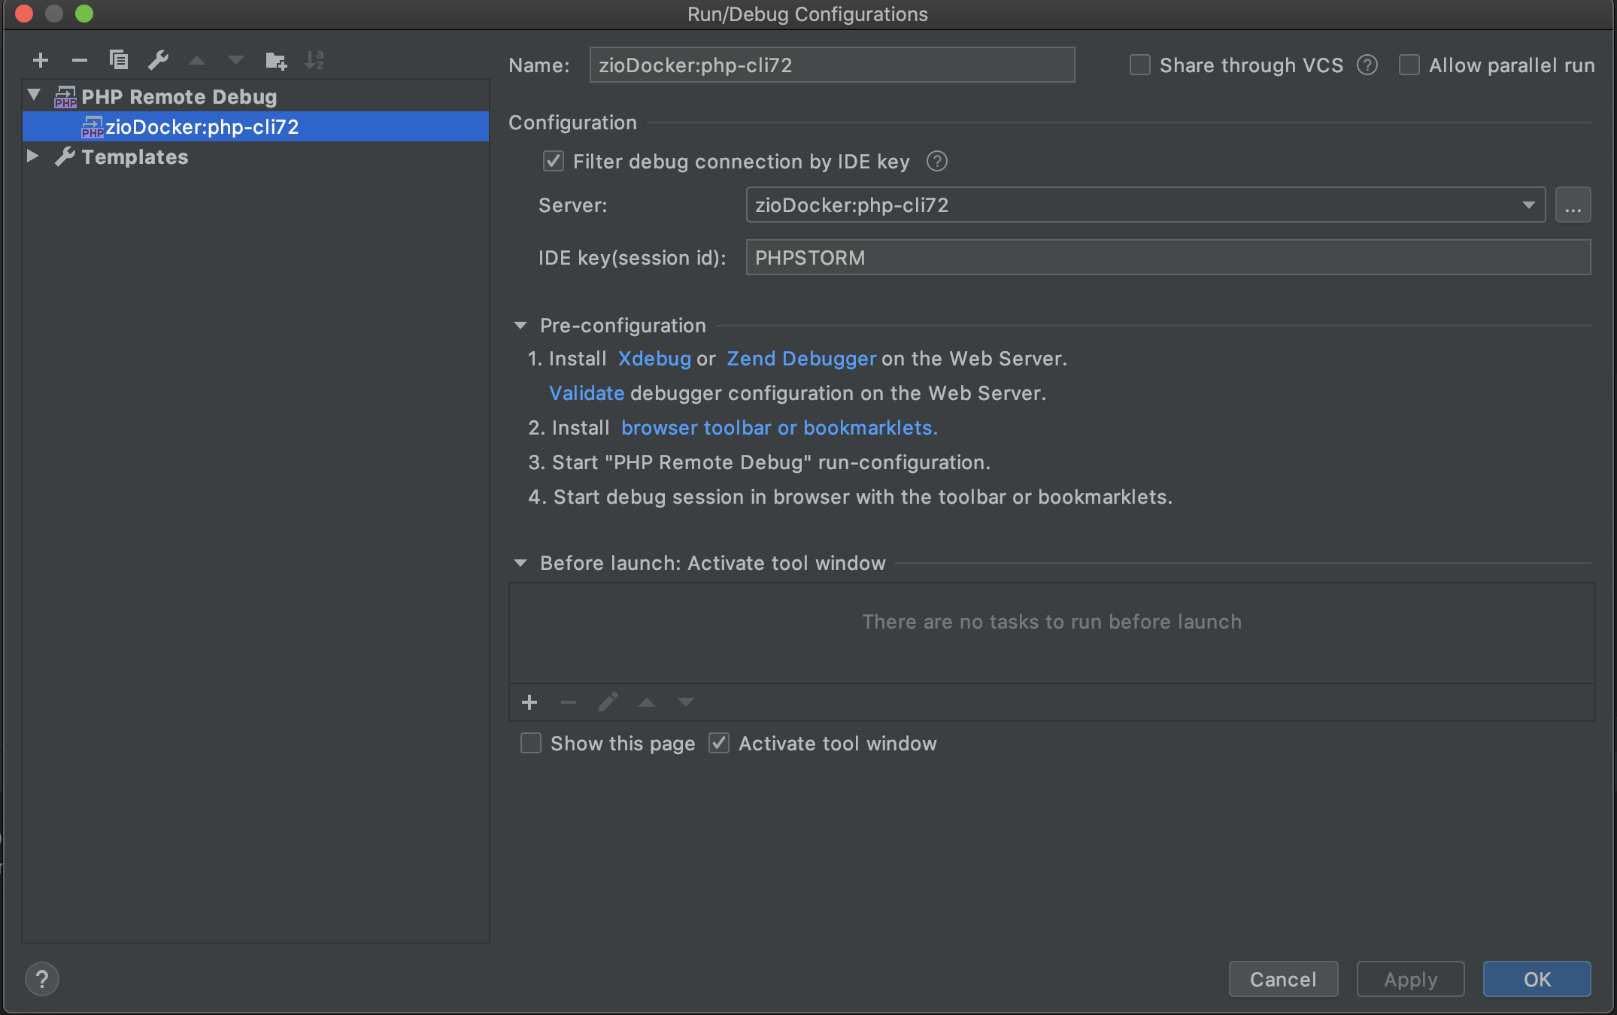
Task: Open the dialog help question mark button
Action: pos(42,979)
